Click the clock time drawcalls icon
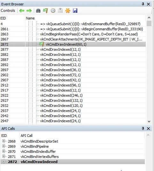The image size is (154, 171). 53,11
